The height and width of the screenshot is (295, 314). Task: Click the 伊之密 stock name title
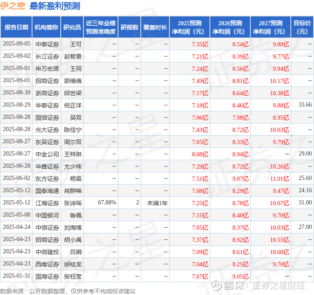13,6
